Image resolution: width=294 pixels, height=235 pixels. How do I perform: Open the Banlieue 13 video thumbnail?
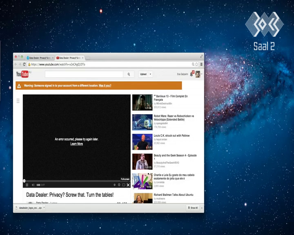coord(143,102)
